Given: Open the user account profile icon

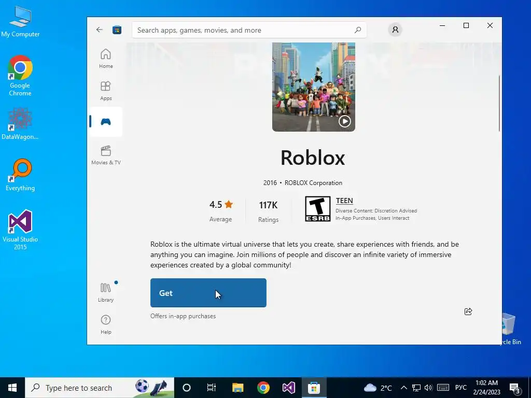Looking at the screenshot, I should (x=395, y=30).
